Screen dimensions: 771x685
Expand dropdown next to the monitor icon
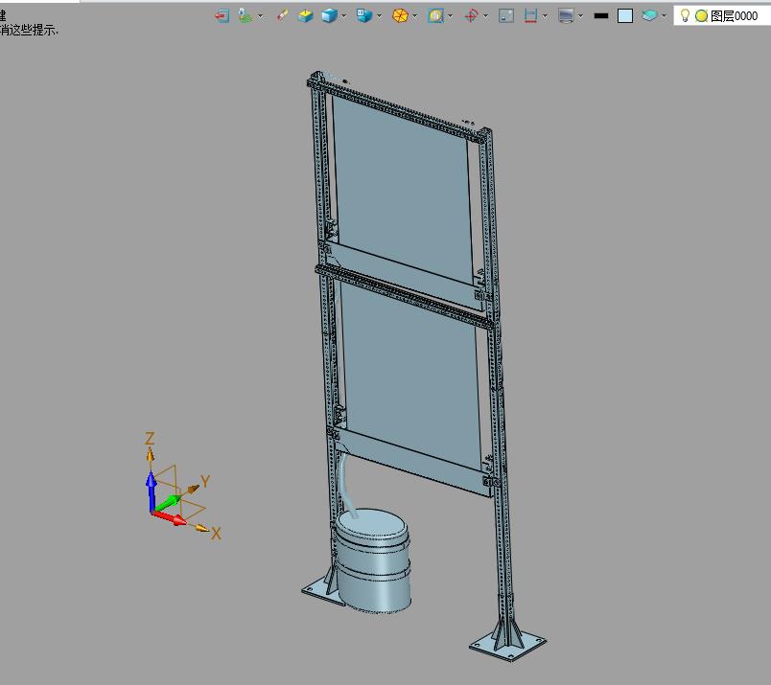click(x=581, y=16)
